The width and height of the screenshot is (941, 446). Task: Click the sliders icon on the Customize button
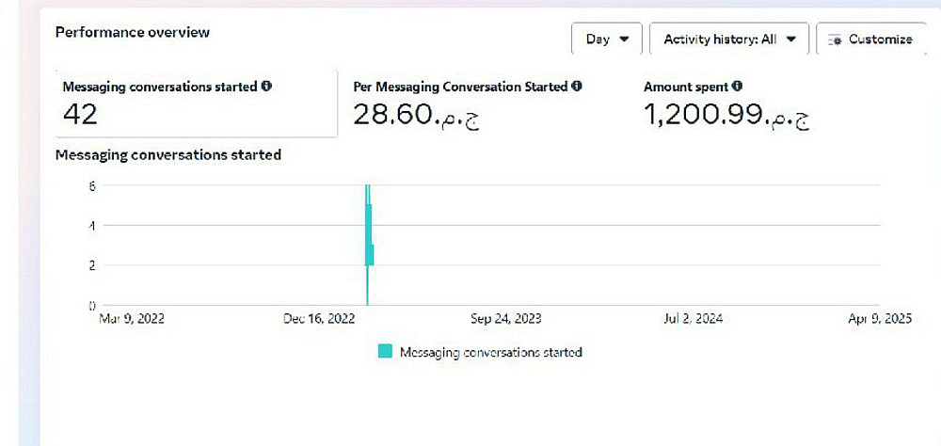835,40
